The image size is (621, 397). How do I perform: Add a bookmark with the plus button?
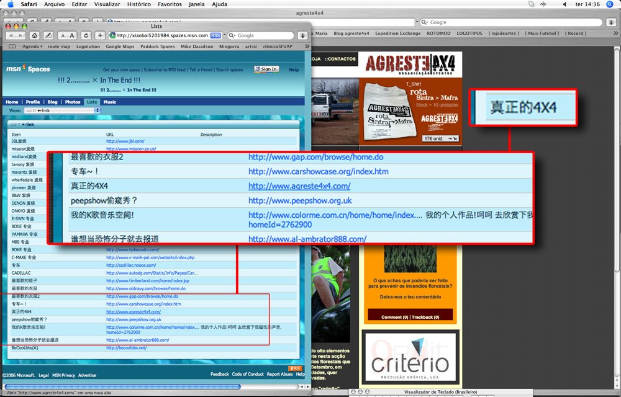pyautogui.click(x=100, y=35)
